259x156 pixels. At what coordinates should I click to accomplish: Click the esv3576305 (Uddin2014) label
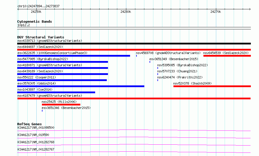37,83
